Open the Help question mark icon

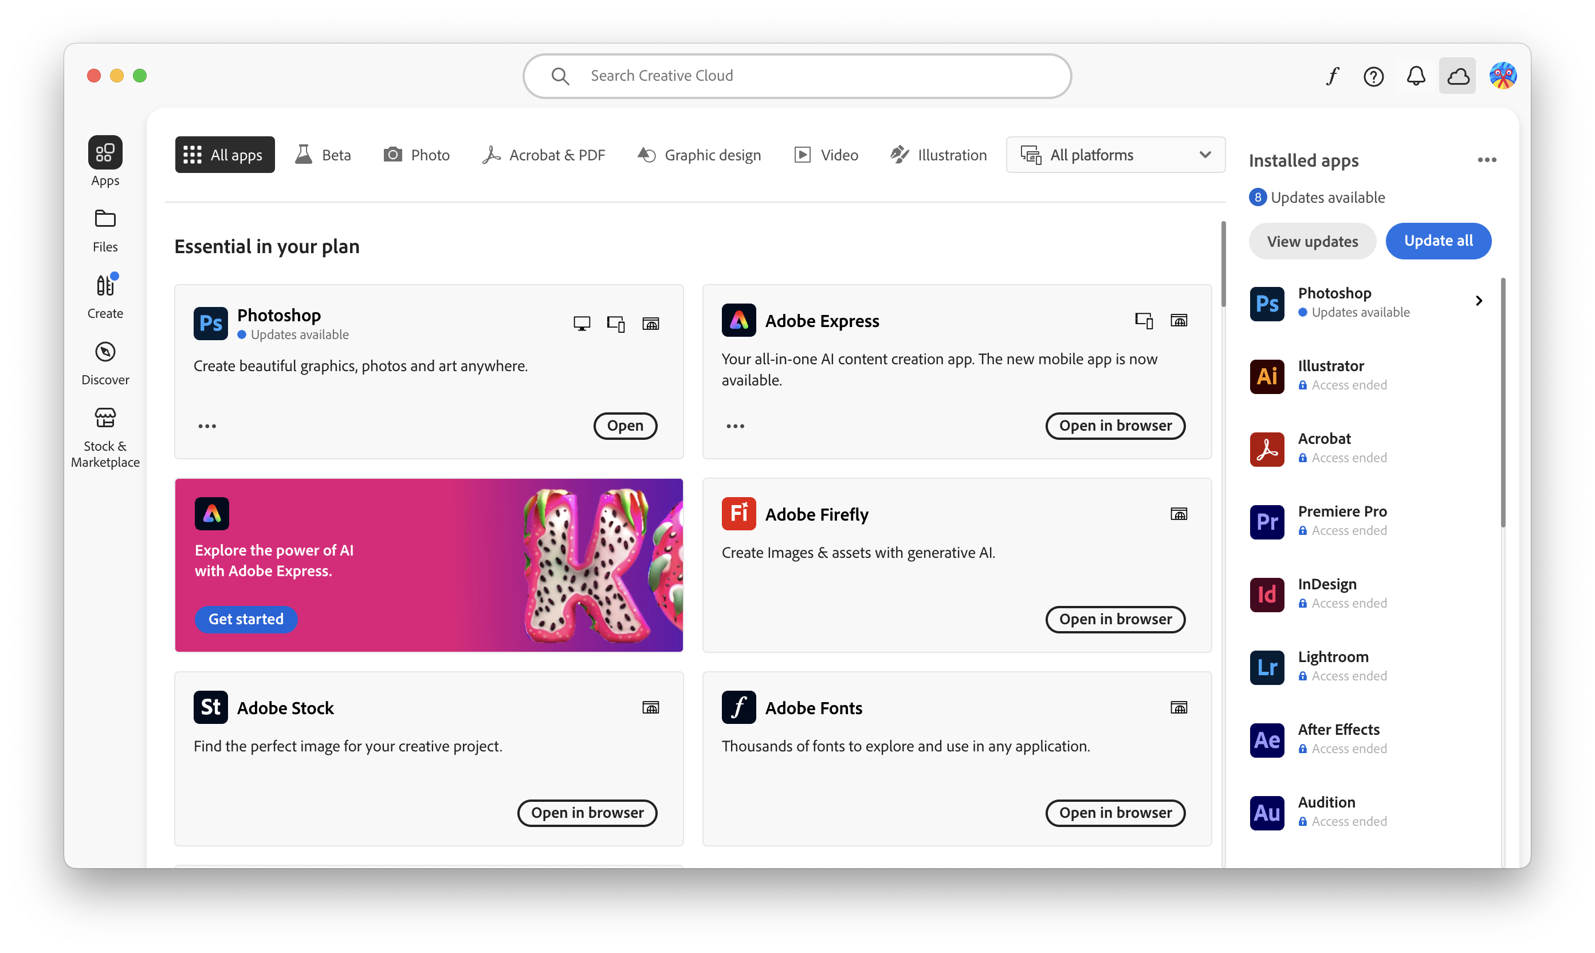(1373, 76)
